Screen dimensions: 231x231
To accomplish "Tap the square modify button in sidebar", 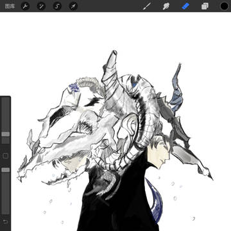I will [x=6, y=156].
